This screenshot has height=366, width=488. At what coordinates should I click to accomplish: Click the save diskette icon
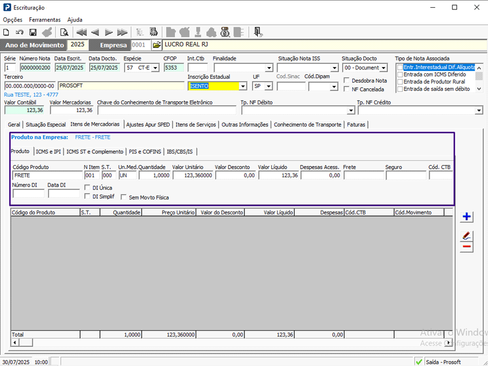tap(33, 32)
